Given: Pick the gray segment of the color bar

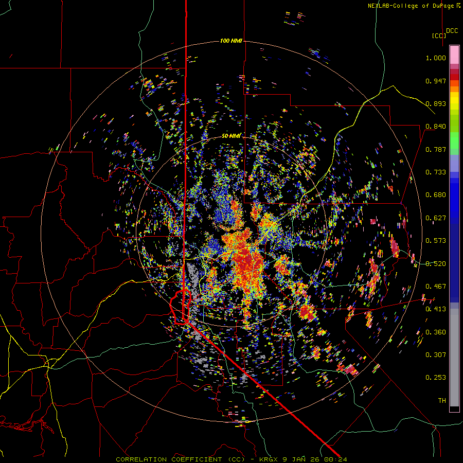Looking at the screenshot, I should (x=454, y=358).
